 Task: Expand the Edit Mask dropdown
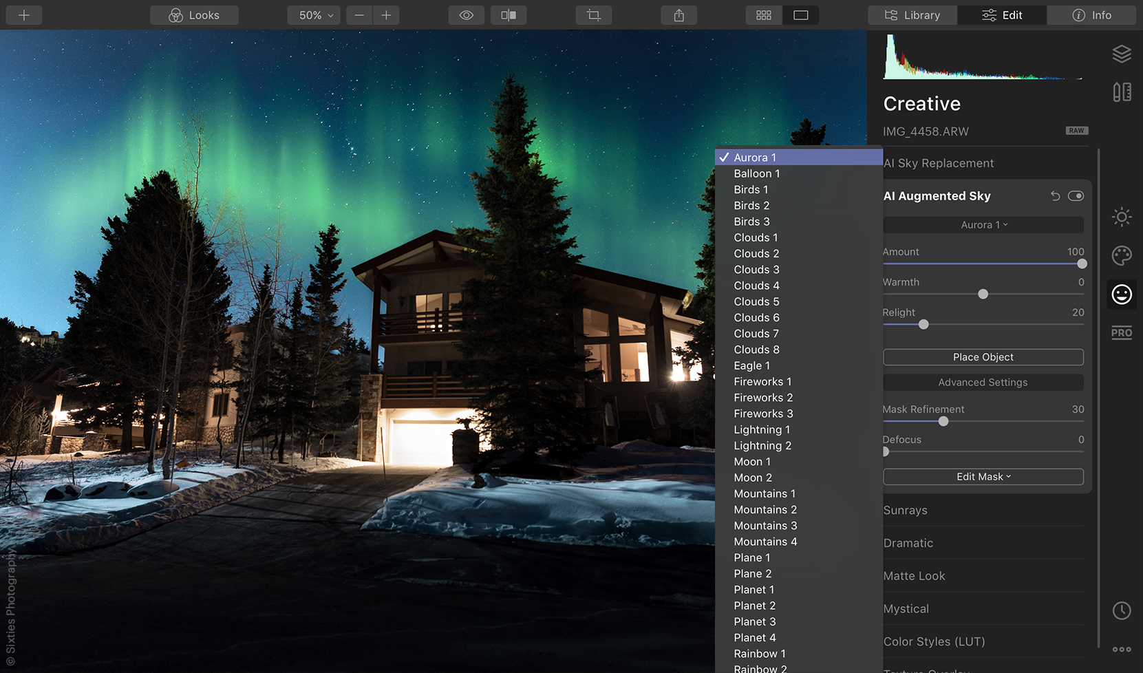tap(983, 477)
